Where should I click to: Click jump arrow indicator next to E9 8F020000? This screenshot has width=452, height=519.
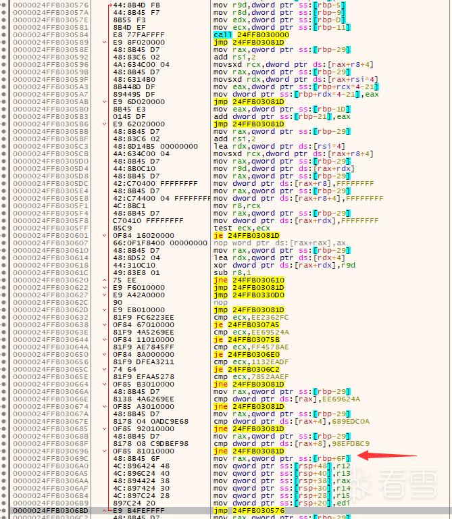tap(105, 43)
